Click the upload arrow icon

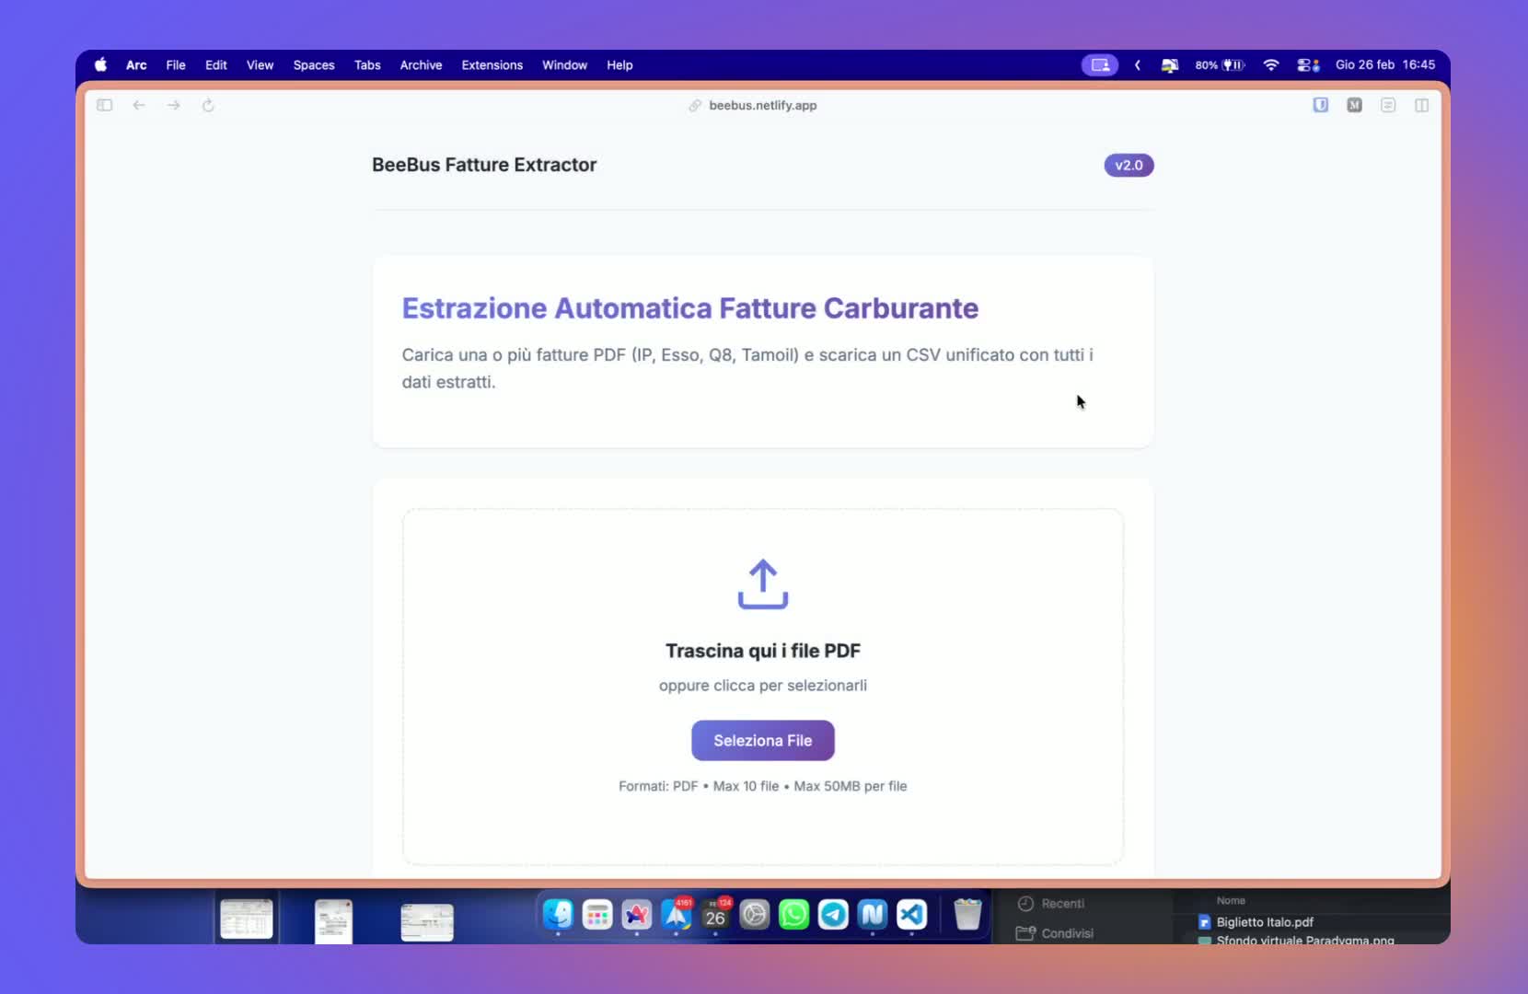(763, 584)
